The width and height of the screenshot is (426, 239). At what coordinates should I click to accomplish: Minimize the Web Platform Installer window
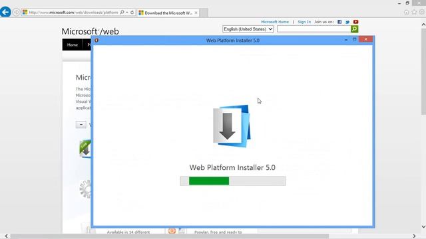pyautogui.click(x=346, y=40)
